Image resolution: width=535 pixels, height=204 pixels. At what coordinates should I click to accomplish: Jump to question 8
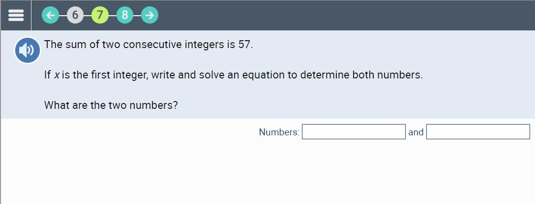click(125, 15)
